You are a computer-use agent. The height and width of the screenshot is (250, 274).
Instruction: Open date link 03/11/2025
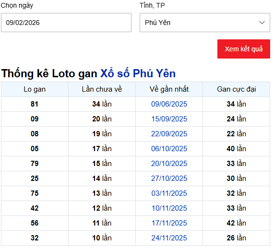pos(169,193)
